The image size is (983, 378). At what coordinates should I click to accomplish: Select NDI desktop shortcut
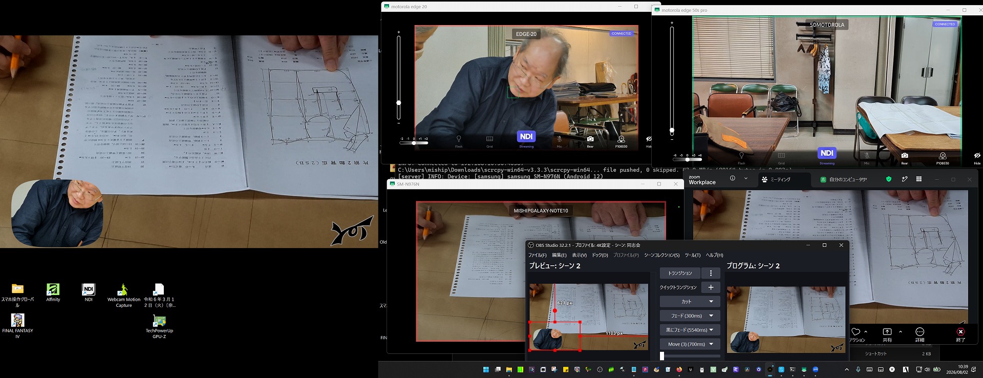click(x=89, y=292)
